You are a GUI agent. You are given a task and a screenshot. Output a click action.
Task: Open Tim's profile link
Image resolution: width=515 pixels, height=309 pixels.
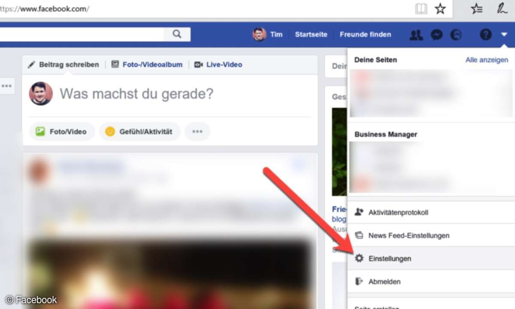point(276,34)
